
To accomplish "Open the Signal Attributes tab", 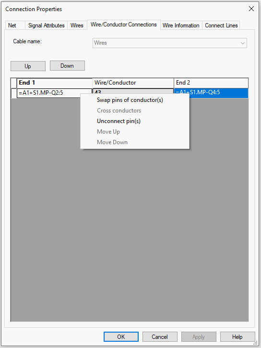I will tap(47, 25).
